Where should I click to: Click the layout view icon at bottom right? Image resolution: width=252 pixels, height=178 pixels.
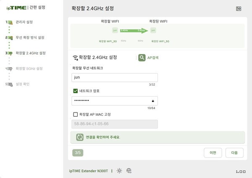pyautogui.click(x=241, y=172)
